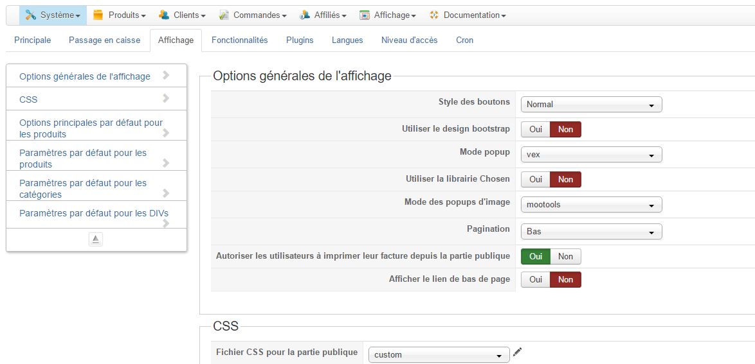Open the public CSS file dropdown
Viewport: 755px width, 364px height.
[439, 354]
